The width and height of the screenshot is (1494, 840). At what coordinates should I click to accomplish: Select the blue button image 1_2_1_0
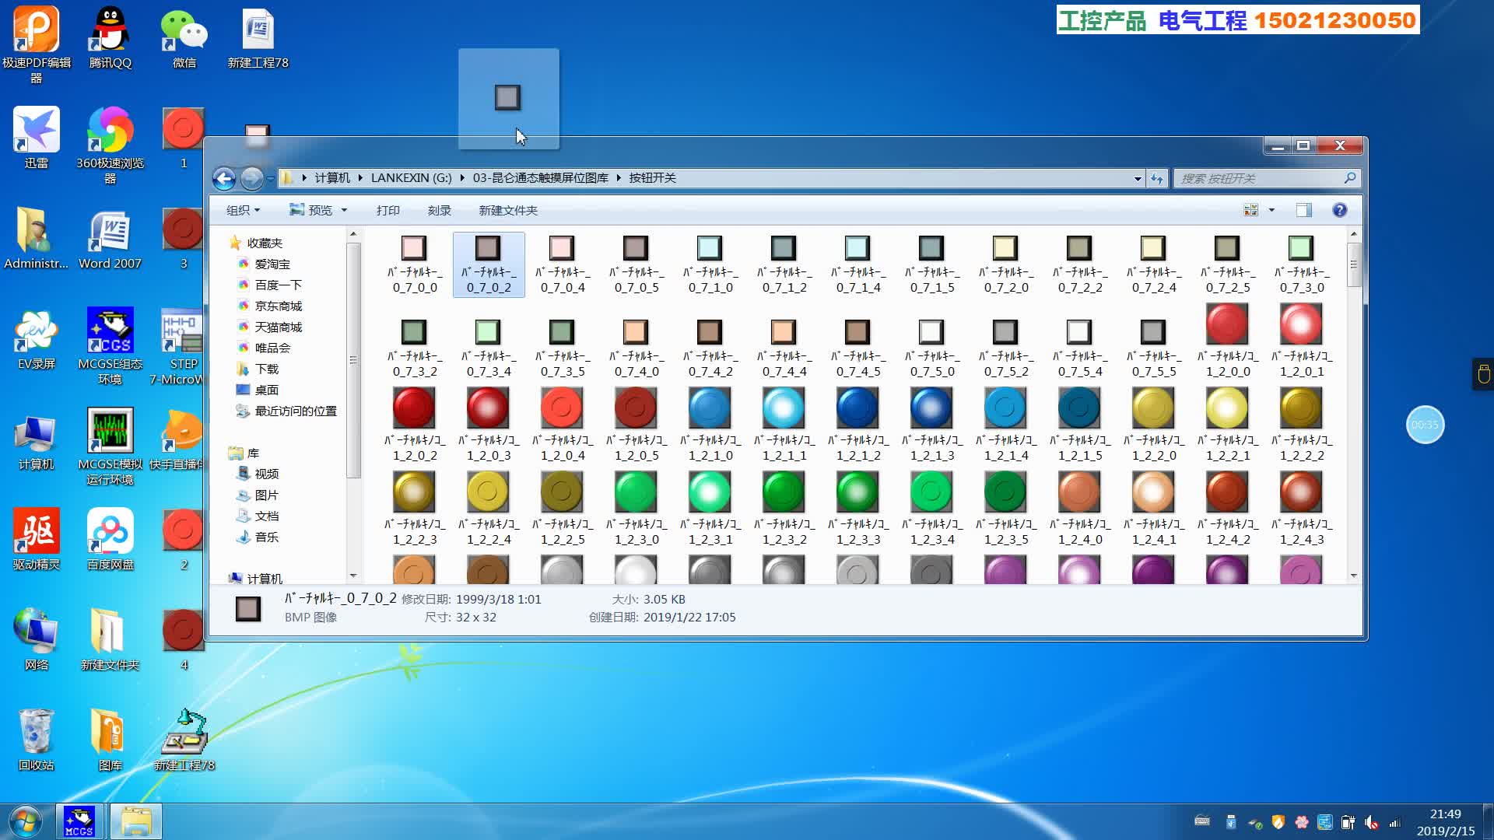[709, 408]
